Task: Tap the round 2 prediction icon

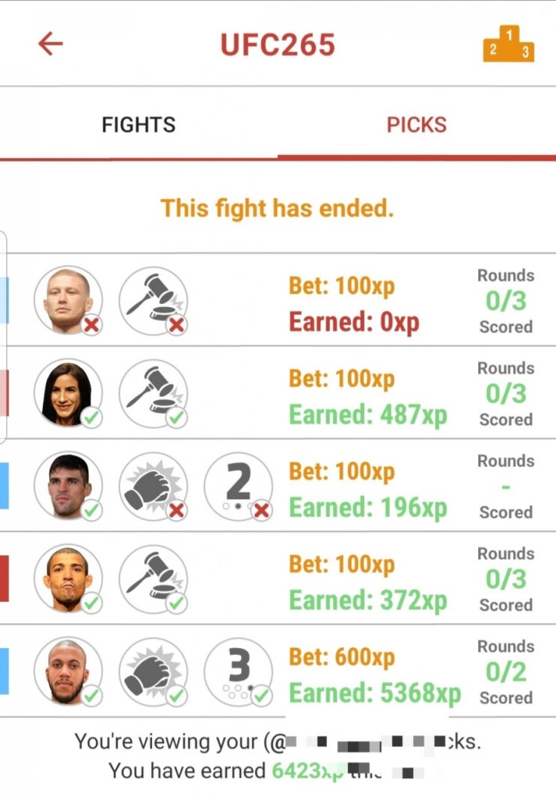Action: click(239, 486)
